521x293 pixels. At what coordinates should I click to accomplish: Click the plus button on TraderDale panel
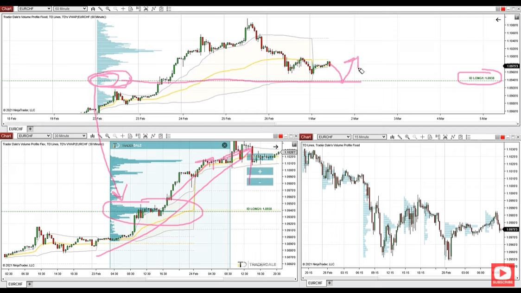coord(260,172)
